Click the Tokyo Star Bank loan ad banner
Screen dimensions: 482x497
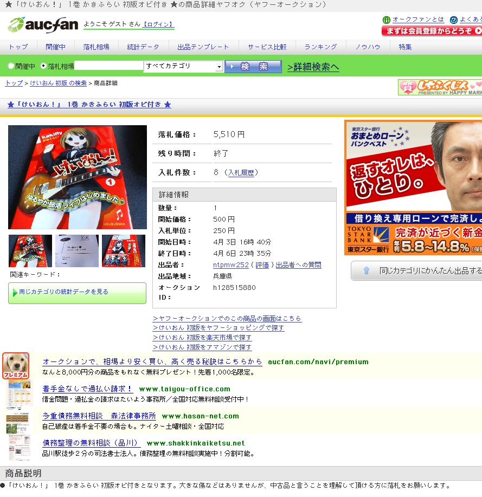coord(413,188)
